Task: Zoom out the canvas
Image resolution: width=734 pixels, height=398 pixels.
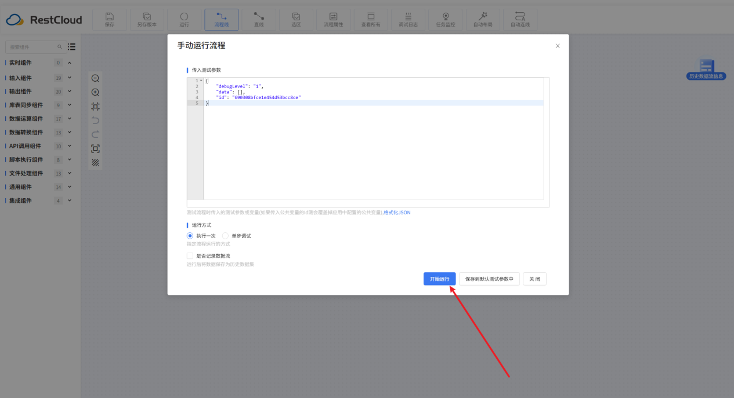Action: click(96, 78)
